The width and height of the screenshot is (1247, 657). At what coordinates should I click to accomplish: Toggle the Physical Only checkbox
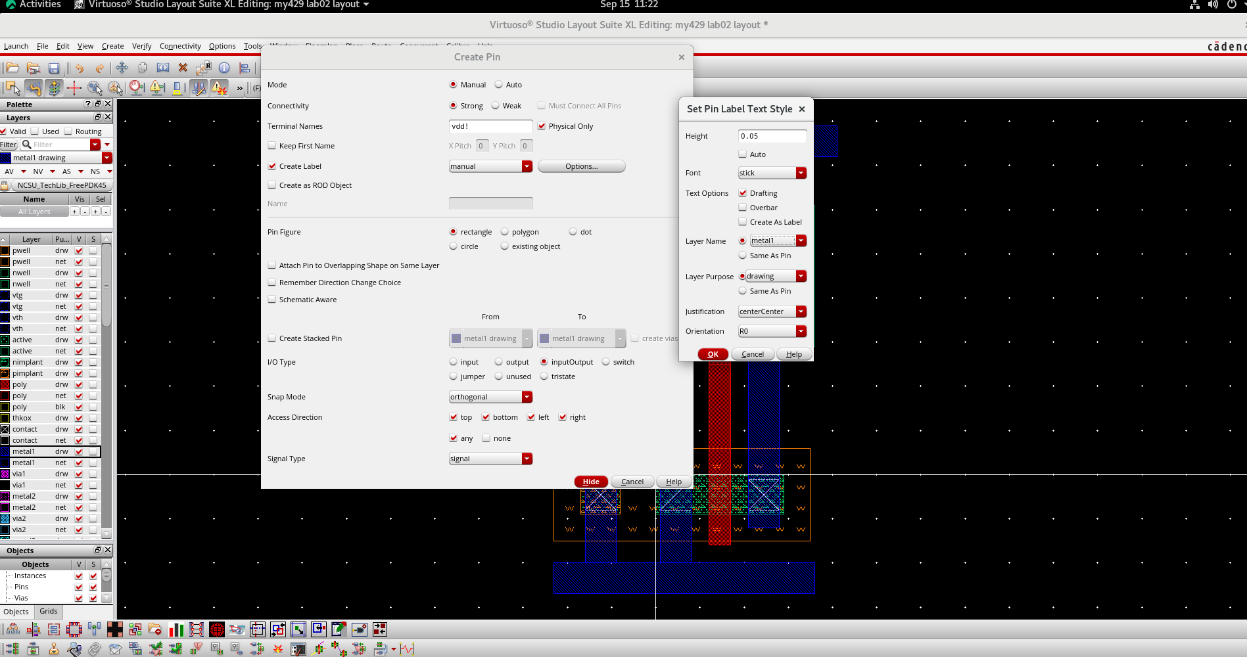(542, 126)
